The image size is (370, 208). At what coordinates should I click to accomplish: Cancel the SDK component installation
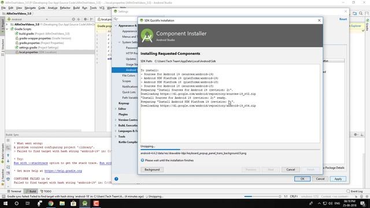point(290,169)
